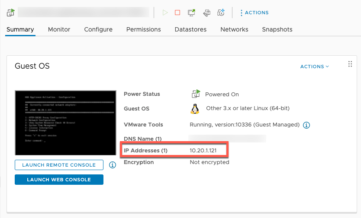Expand the Guest OS card ACTIONS dropdown
Image resolution: width=361 pixels, height=218 pixels.
click(x=315, y=66)
